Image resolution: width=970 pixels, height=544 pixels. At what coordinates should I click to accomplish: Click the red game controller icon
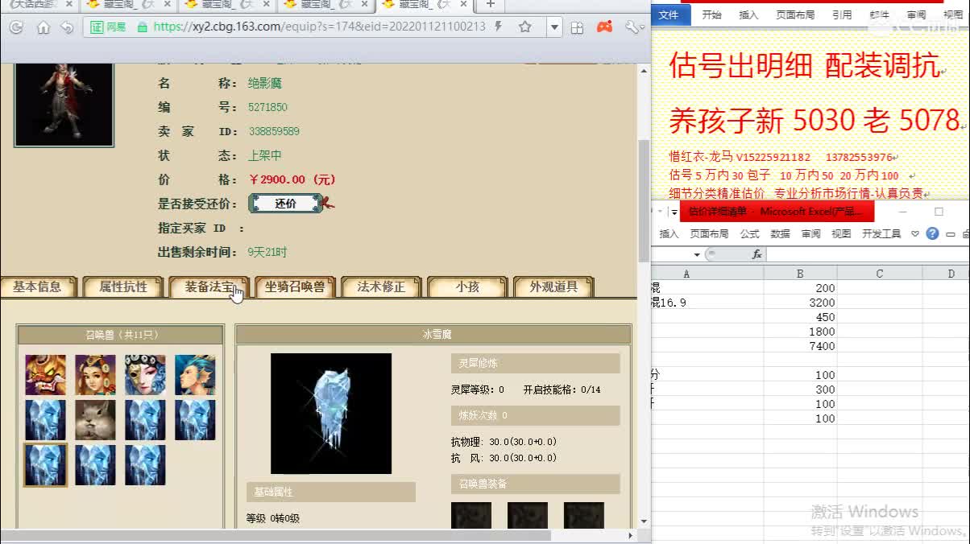[604, 27]
